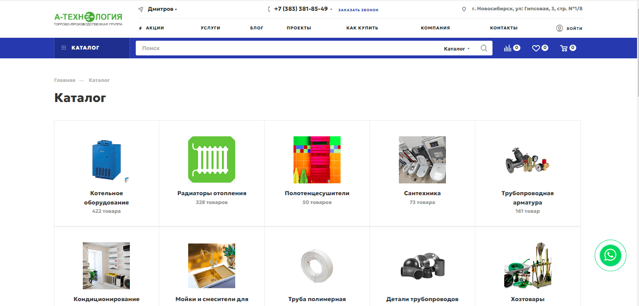Click the white polymer pipe coil image
639x306 pixels.
[317, 265]
